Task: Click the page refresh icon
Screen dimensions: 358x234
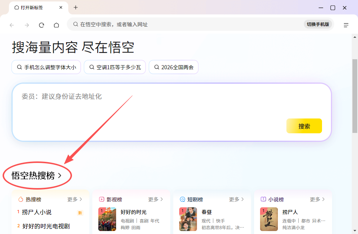Action: tap(41, 25)
